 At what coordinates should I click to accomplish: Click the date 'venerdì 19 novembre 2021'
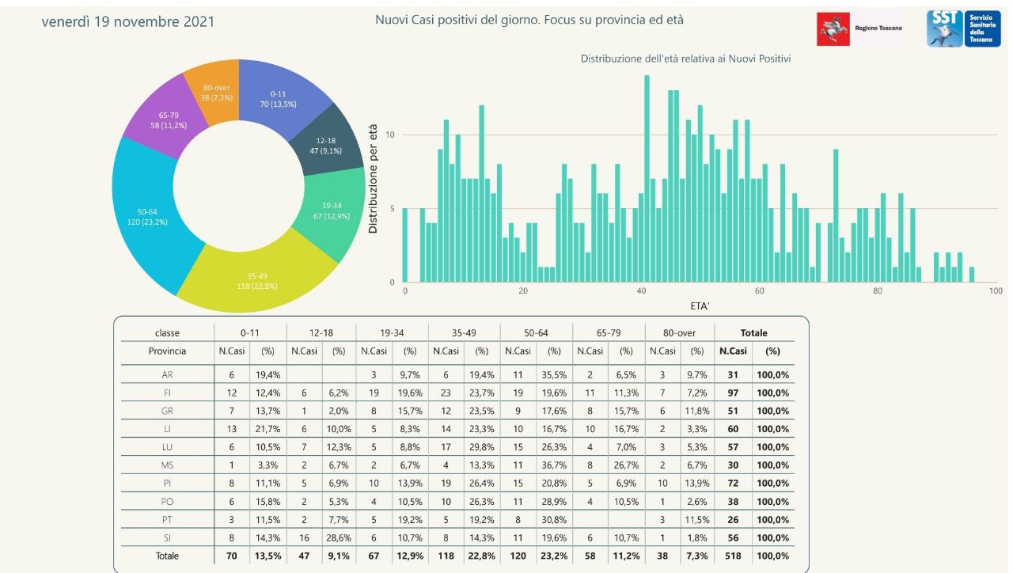point(127,21)
